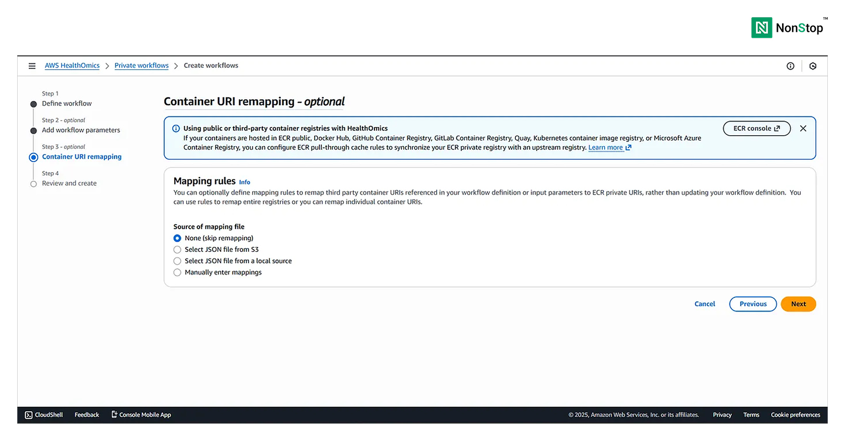Click the Source of mapping file label
The image size is (845, 441).
click(x=209, y=227)
